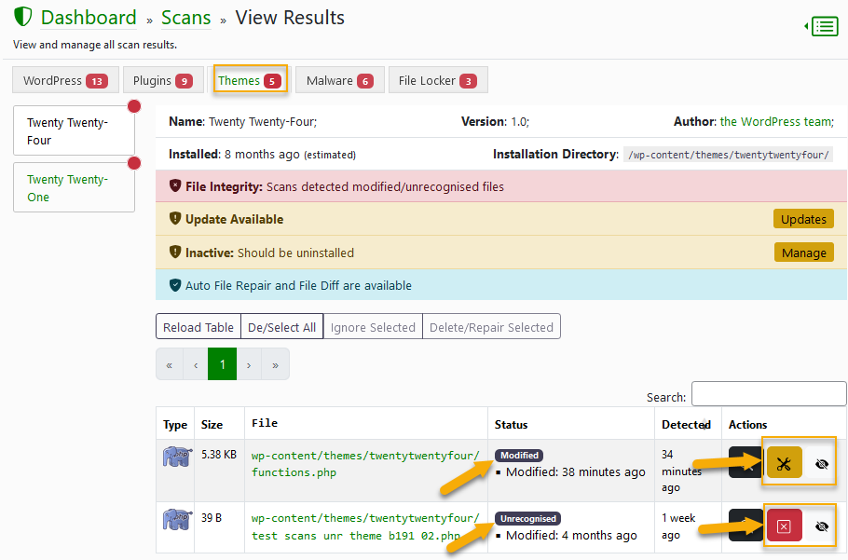
Task: Click the Unrecognised status badge
Action: click(527, 518)
